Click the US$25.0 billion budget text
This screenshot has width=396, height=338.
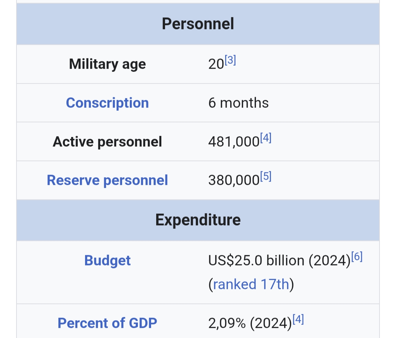pyautogui.click(x=256, y=261)
